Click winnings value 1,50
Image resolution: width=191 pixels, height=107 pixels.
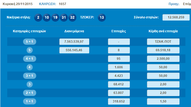click(x=163, y=101)
